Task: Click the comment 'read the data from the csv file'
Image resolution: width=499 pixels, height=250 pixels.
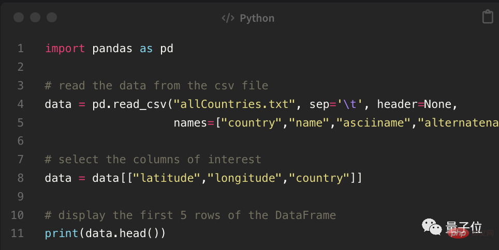Action: point(156,85)
